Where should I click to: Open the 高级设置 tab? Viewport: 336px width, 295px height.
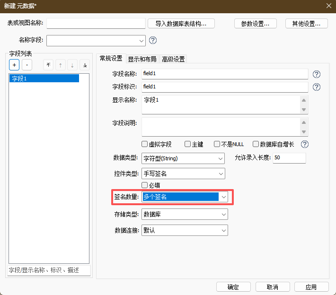(x=173, y=59)
